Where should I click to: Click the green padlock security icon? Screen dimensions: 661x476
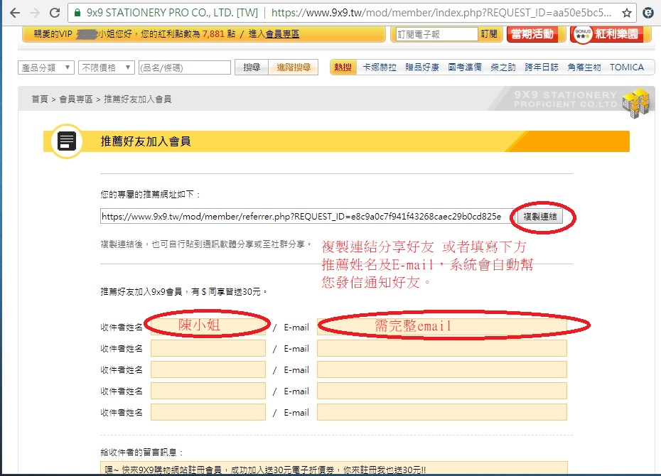click(77, 13)
